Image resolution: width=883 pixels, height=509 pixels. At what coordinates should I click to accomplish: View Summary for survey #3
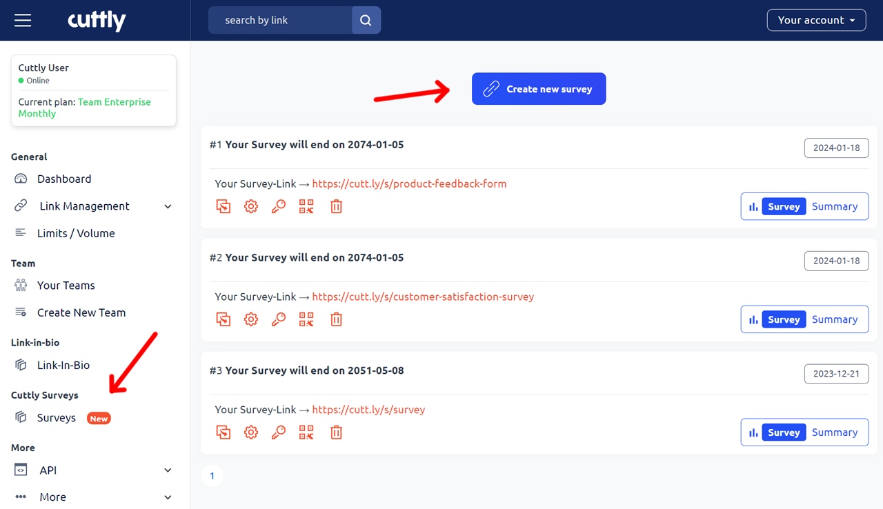coord(835,432)
